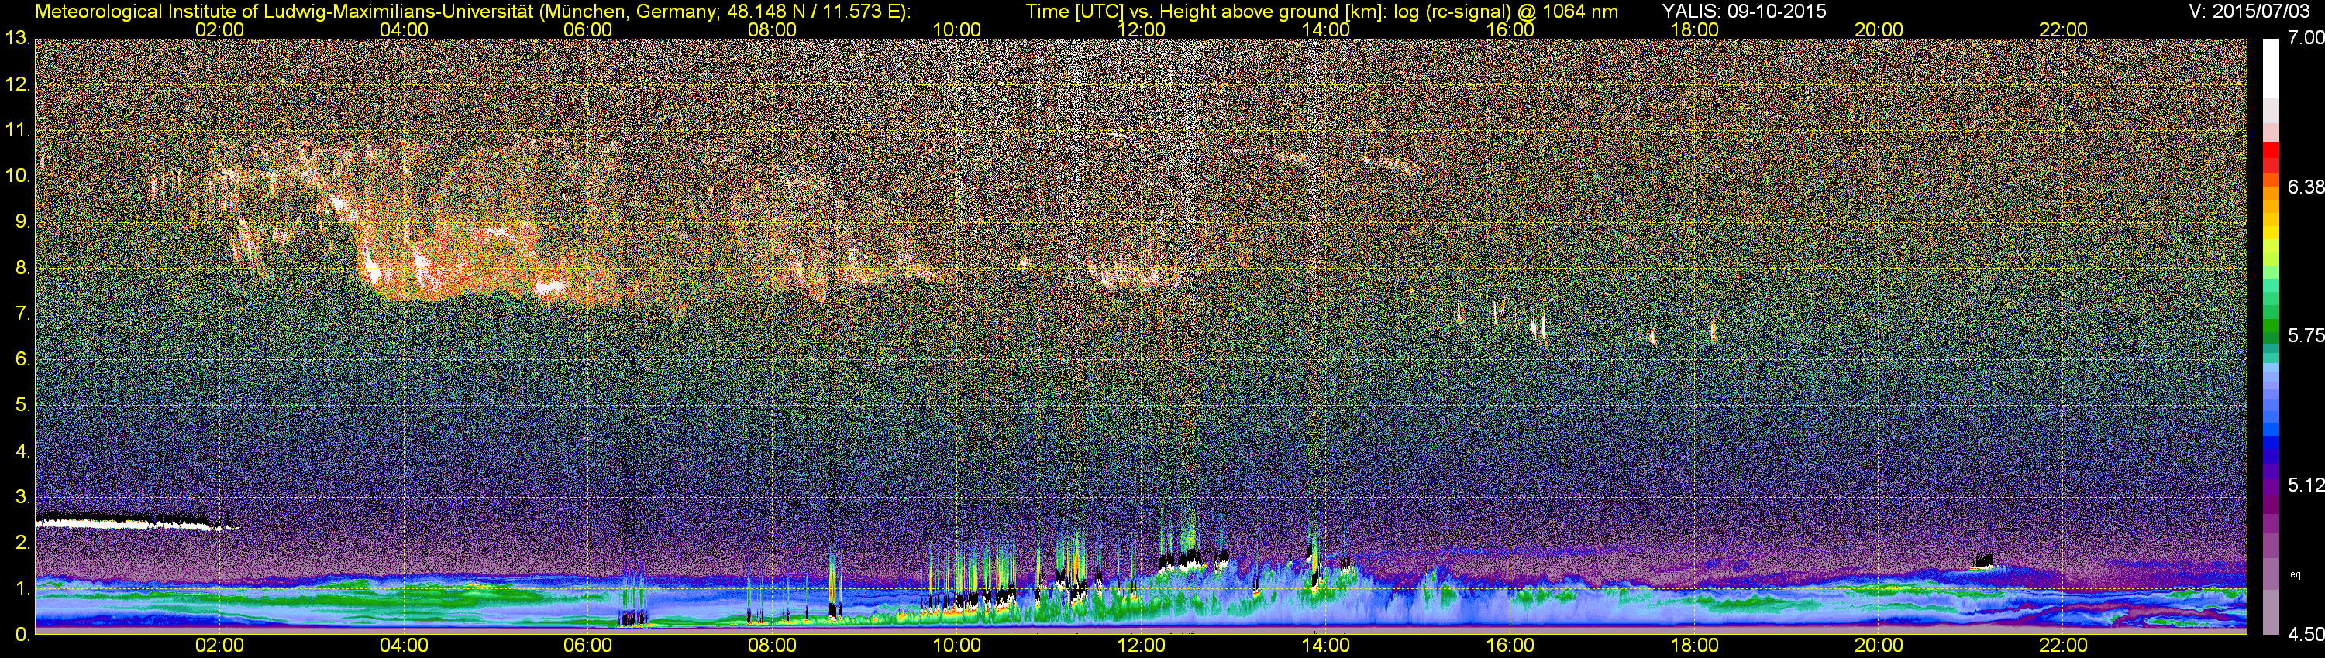The width and height of the screenshot is (2325, 658).
Task: Click the 7. height axis label
Action: (x=23, y=314)
